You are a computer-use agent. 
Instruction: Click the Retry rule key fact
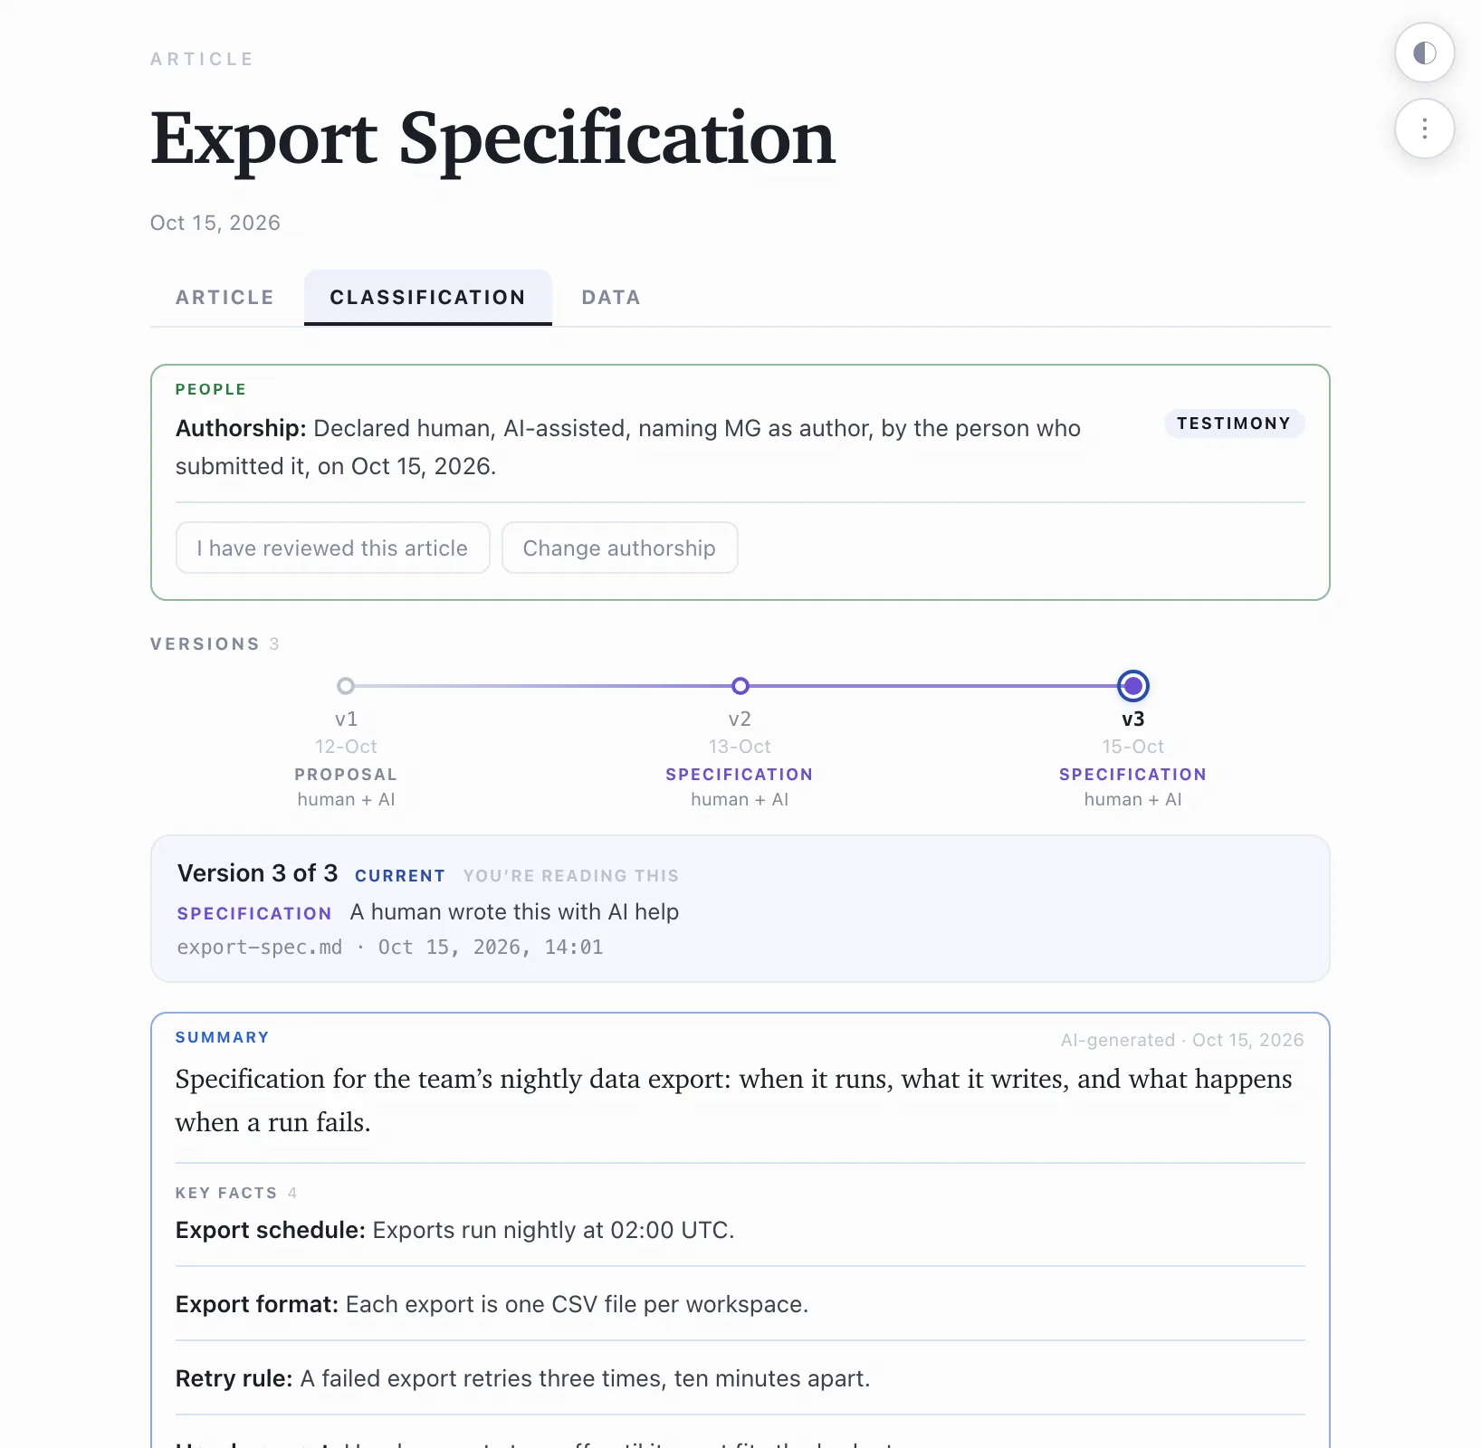(740, 1378)
